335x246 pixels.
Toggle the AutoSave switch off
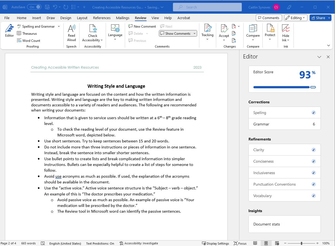point(34,7)
